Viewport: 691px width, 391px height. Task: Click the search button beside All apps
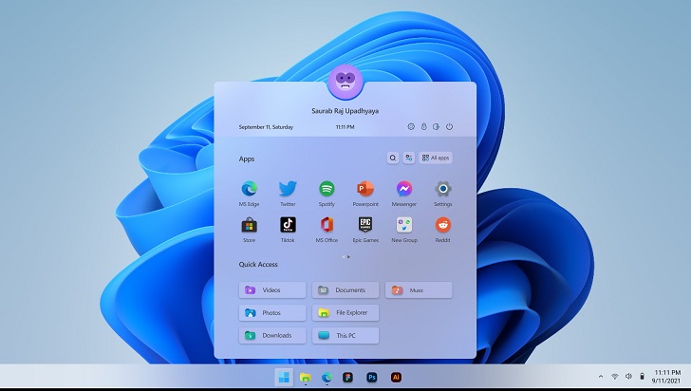tap(393, 158)
